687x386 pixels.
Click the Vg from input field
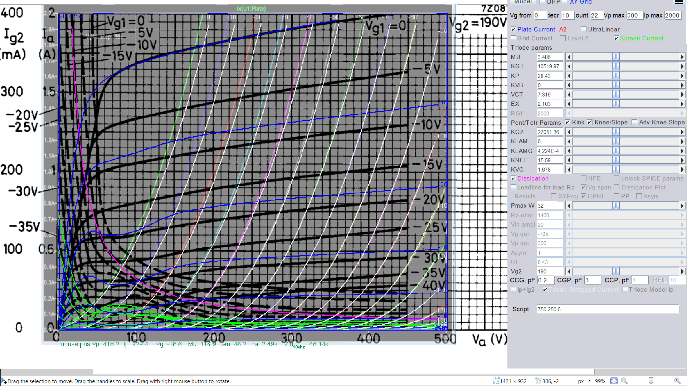(x=540, y=15)
